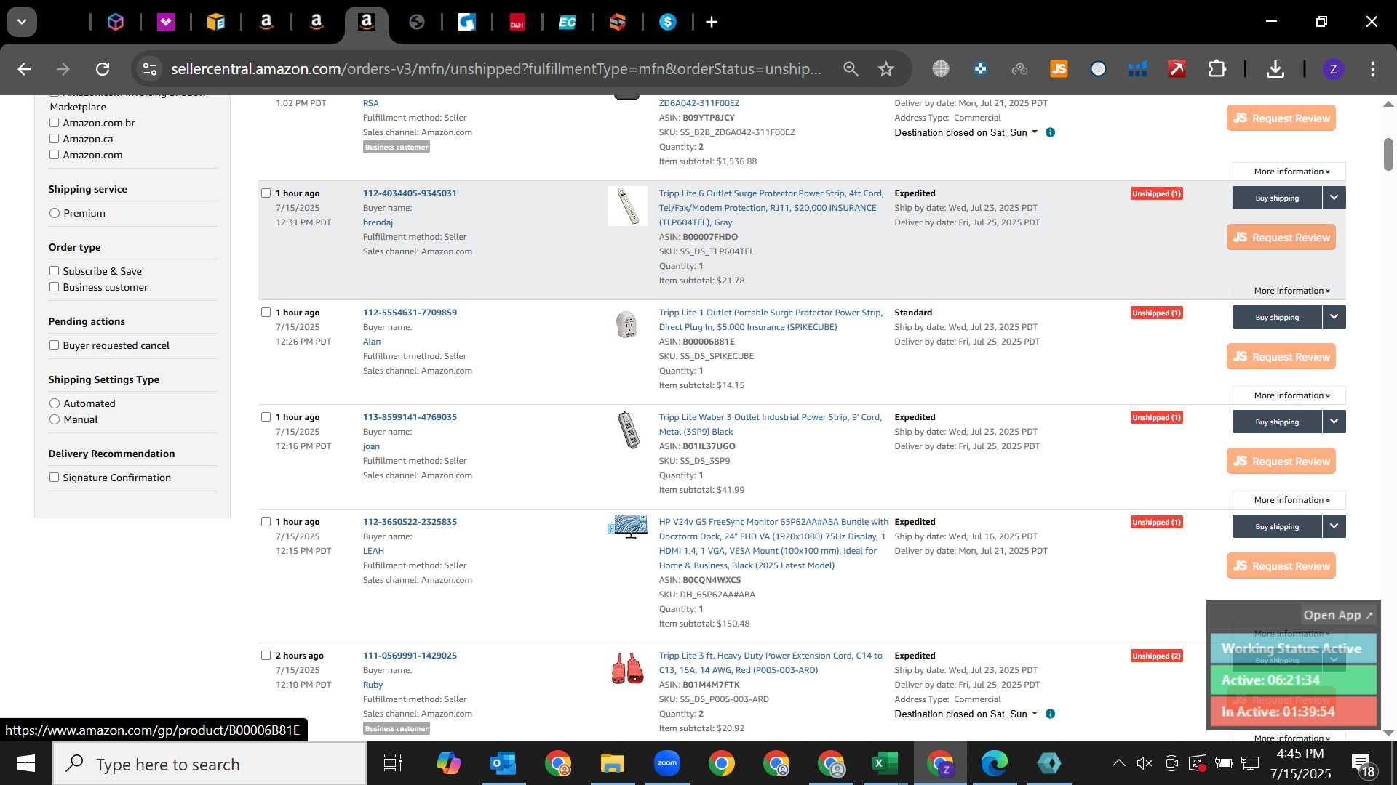
Task: Click the page vertical scrollbar thumb
Action: point(1388,154)
